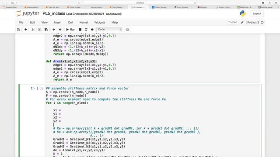Open Safari downloads icon
This screenshot has width=280, height=157.
click(x=263, y=3)
